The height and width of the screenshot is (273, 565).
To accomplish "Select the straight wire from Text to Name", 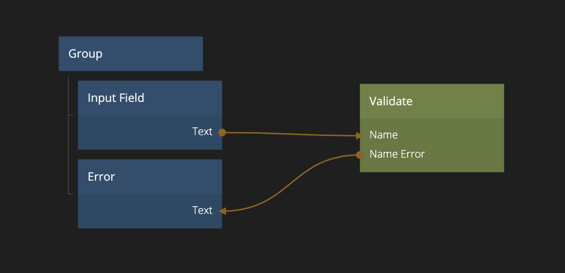I will pyautogui.click(x=289, y=134).
